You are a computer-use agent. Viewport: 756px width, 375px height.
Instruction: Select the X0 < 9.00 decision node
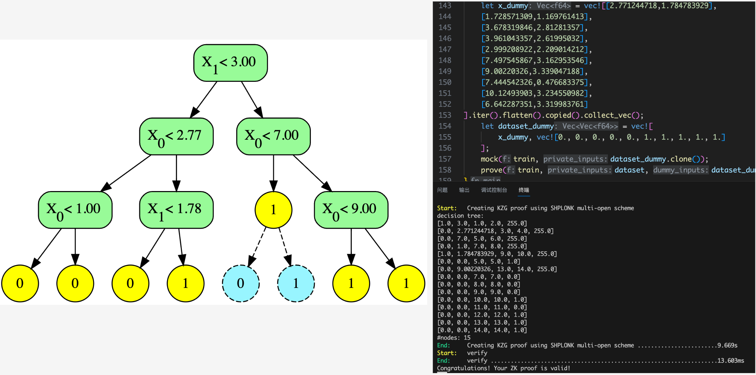(x=351, y=210)
